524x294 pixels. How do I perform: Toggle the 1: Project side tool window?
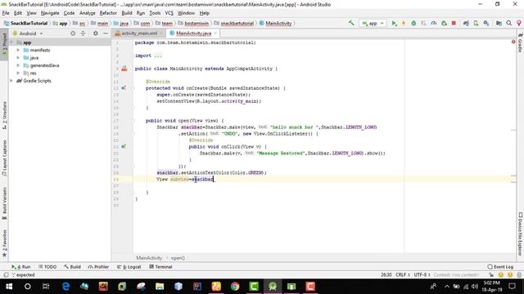click(x=4, y=46)
